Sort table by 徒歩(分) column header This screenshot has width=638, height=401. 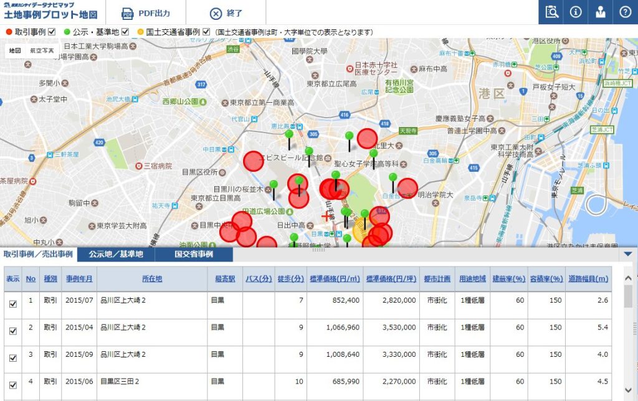(290, 278)
